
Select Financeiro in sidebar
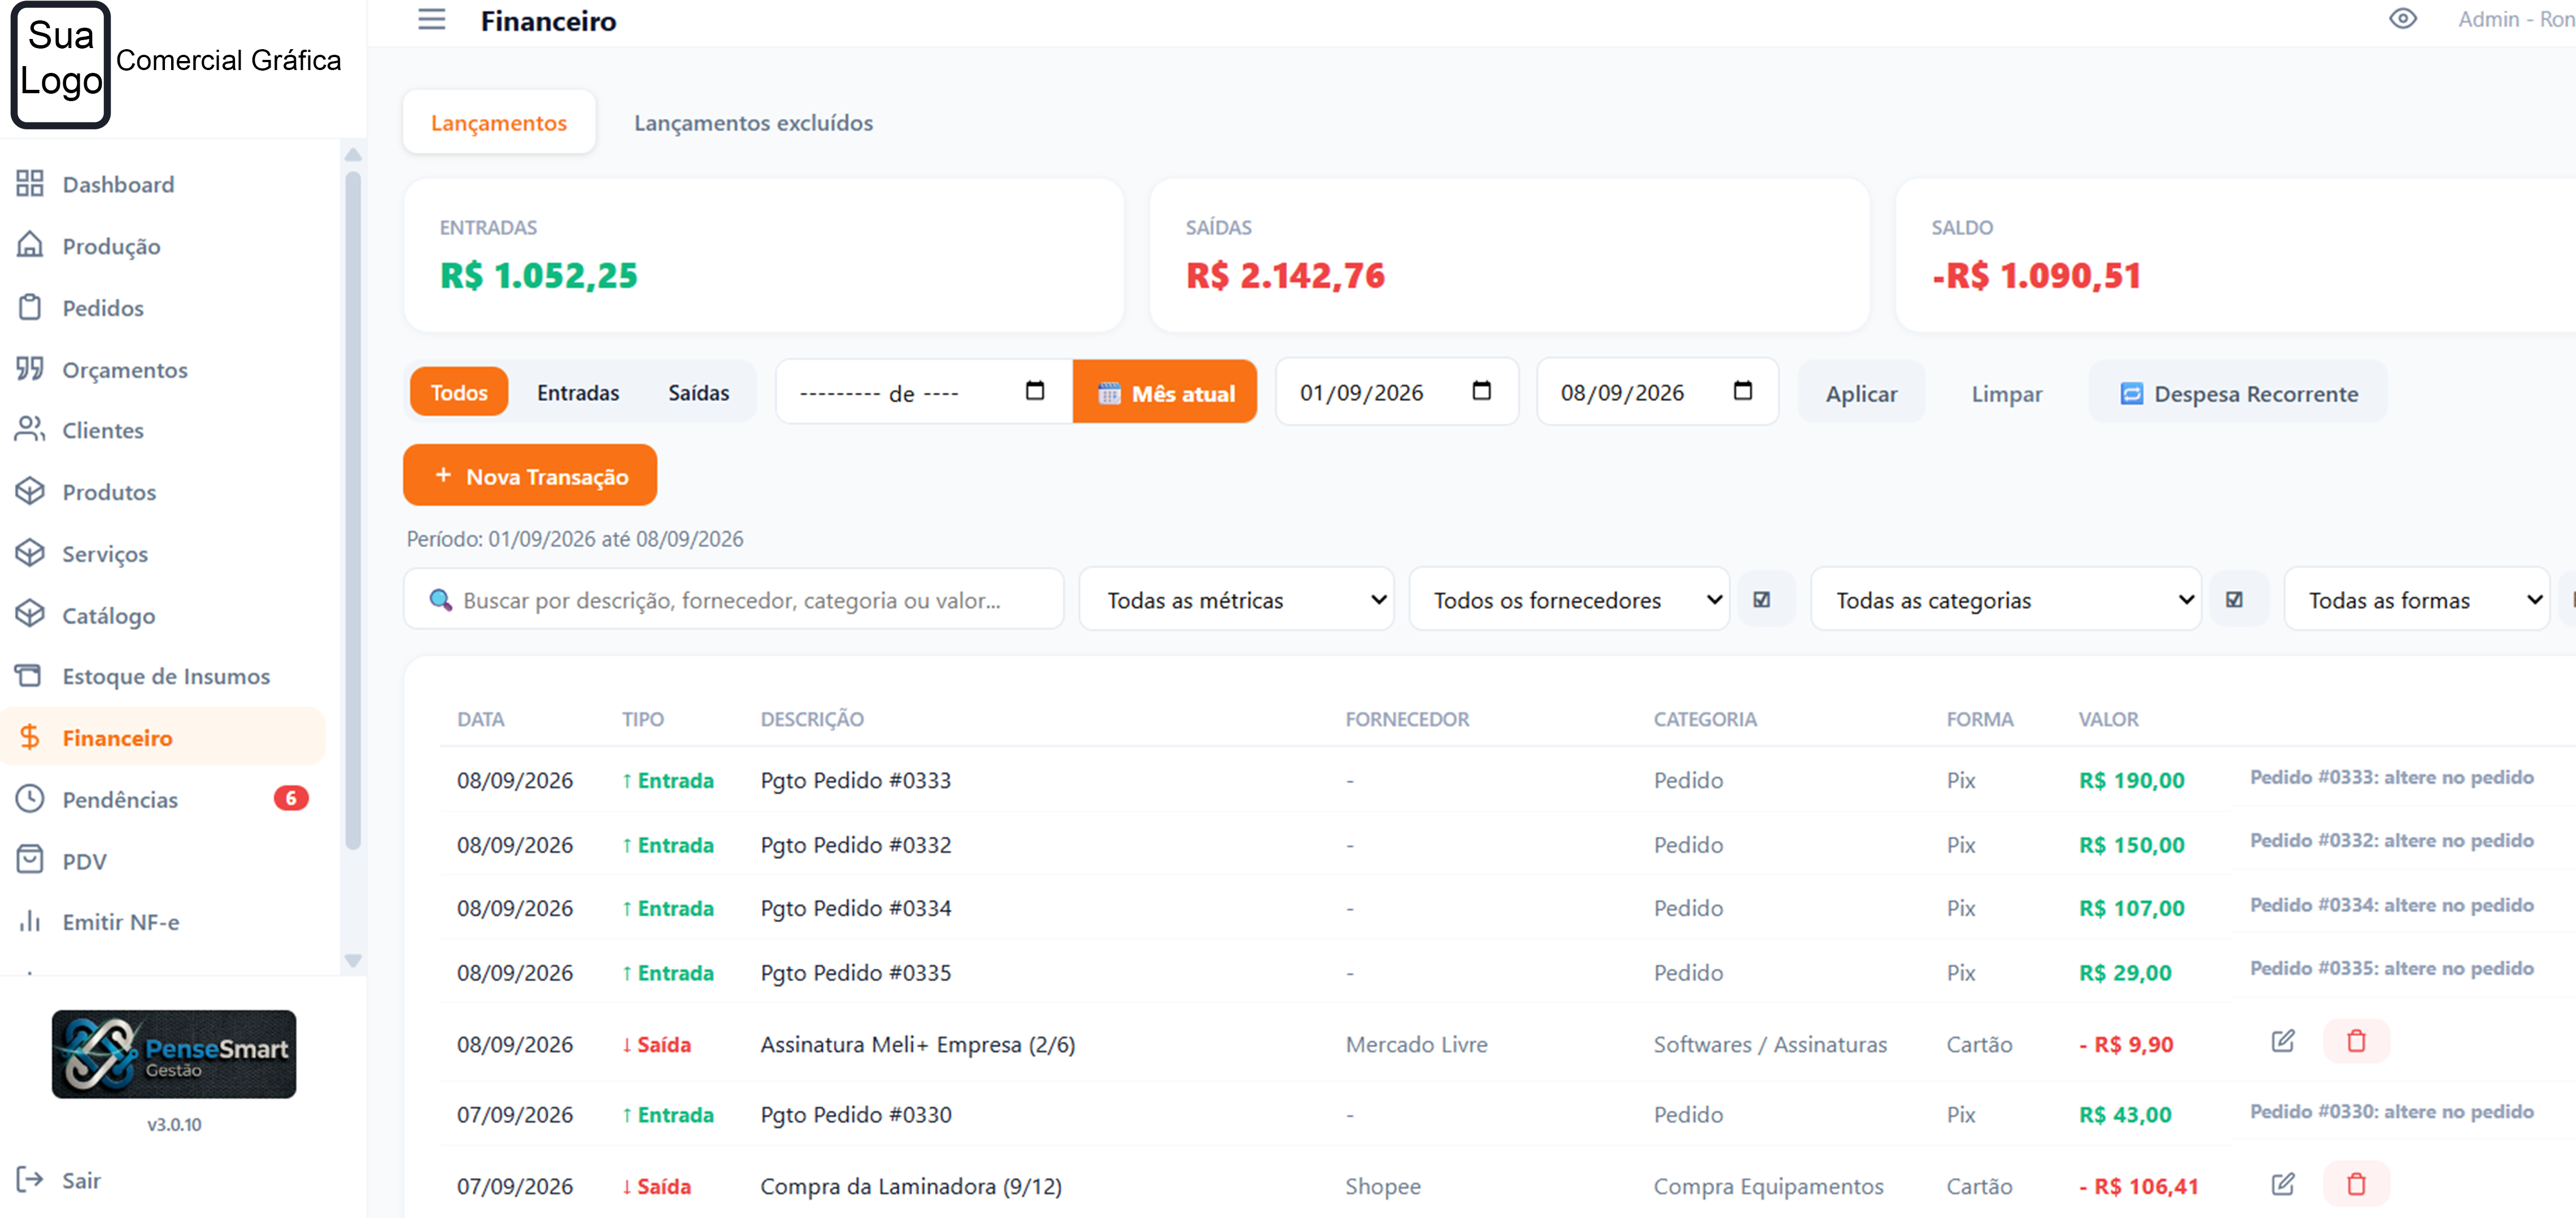pos(163,738)
